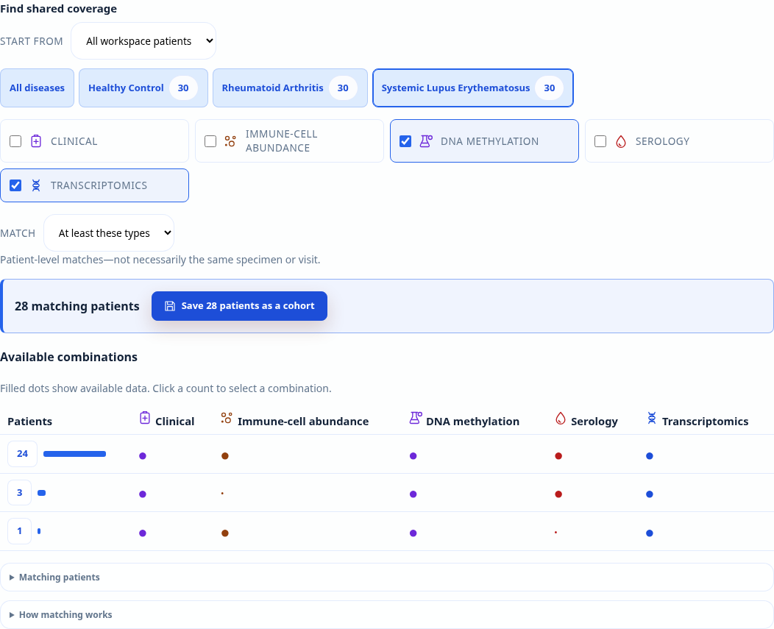The image size is (774, 629).
Task: Click the DNA methylation flask icon in table header
Action: click(416, 418)
